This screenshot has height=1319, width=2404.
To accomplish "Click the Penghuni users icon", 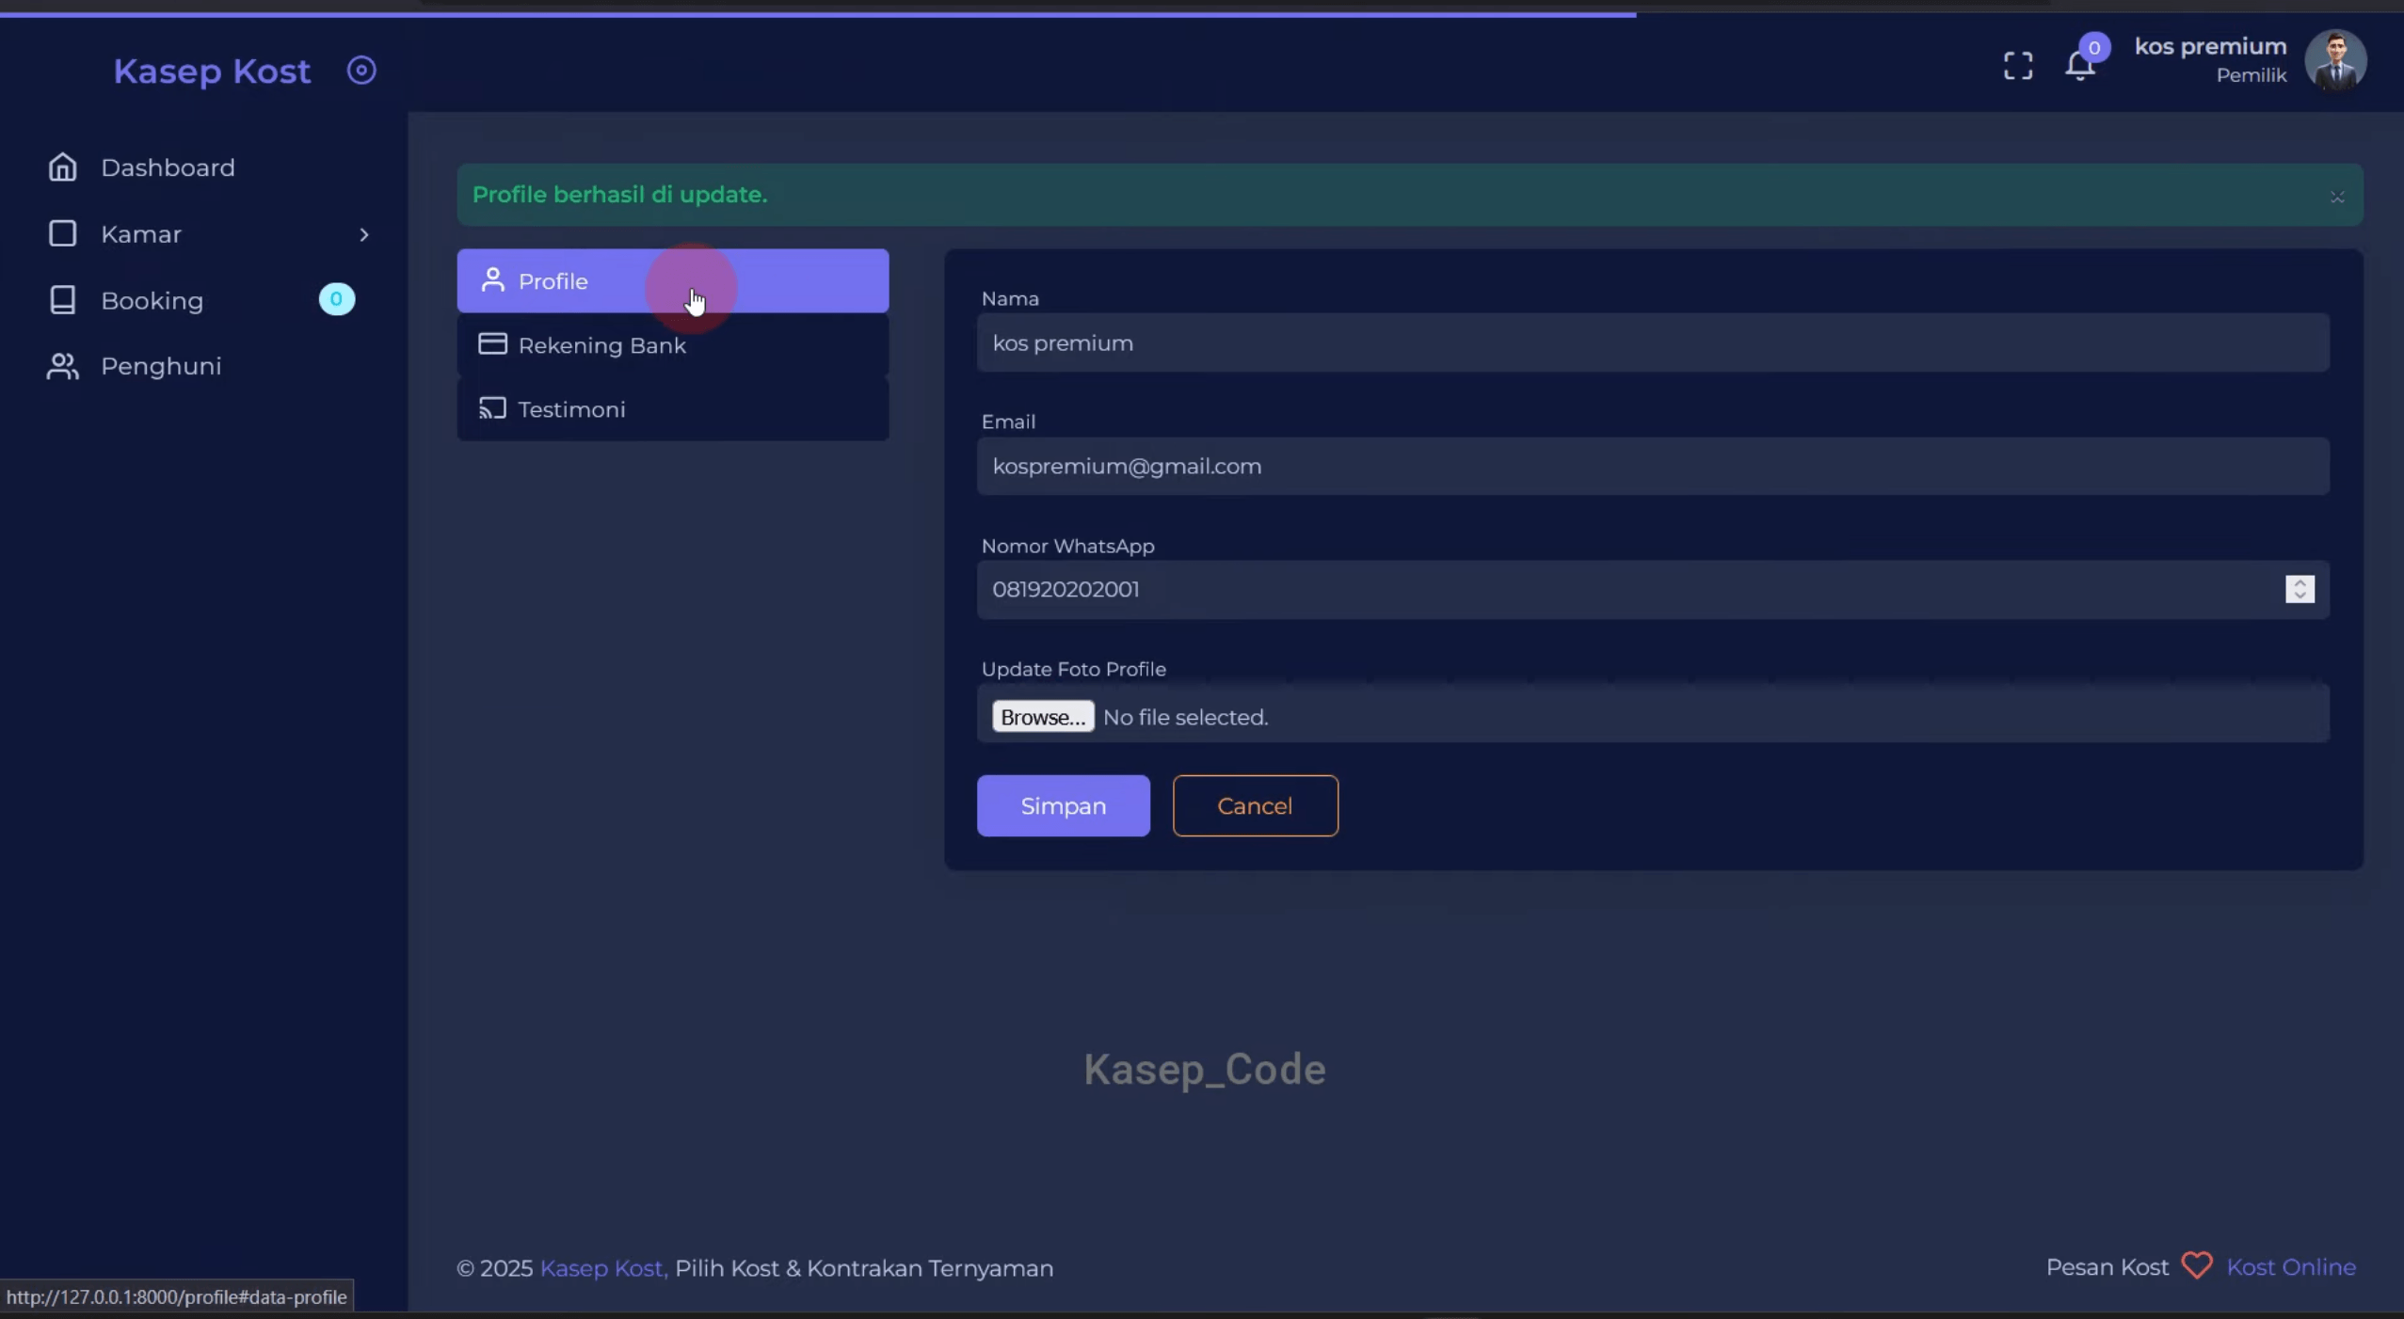I will point(63,366).
